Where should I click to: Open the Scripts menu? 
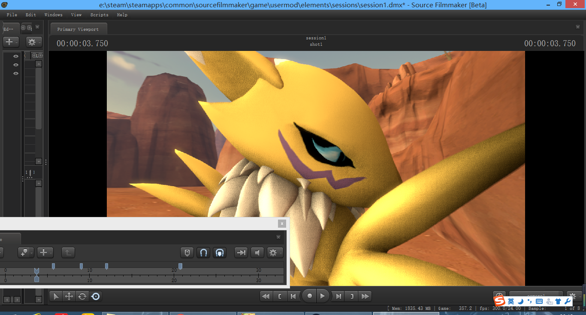99,15
